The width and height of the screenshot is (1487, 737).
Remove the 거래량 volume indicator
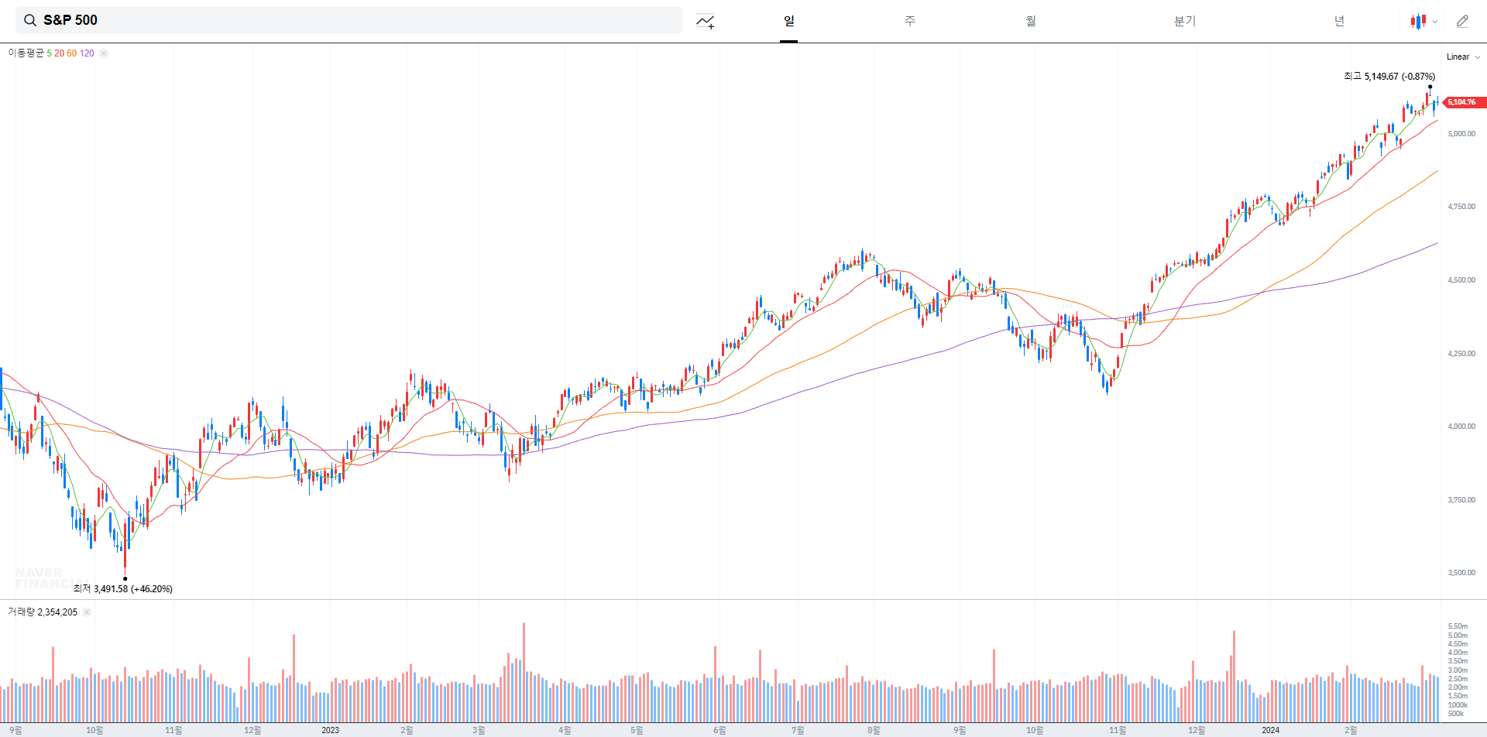(x=87, y=612)
